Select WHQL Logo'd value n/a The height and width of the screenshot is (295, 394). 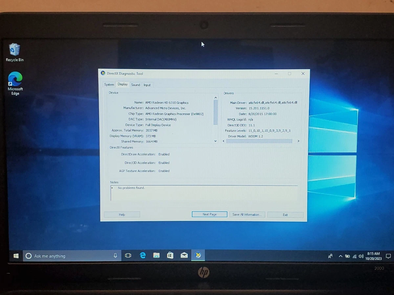[251, 120]
